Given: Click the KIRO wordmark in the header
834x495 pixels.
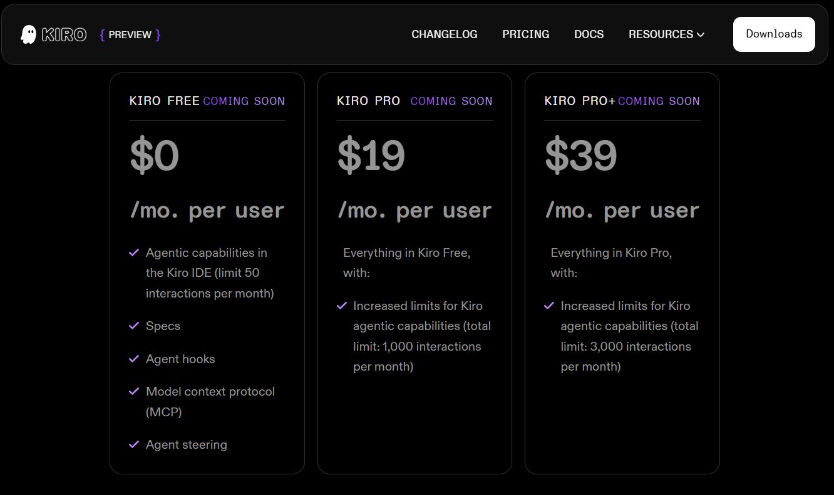Looking at the screenshot, I should [64, 34].
